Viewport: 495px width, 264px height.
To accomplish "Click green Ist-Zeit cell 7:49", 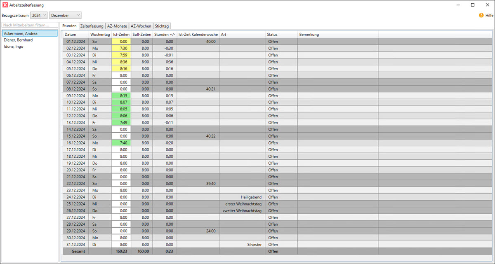I will 121,122.
